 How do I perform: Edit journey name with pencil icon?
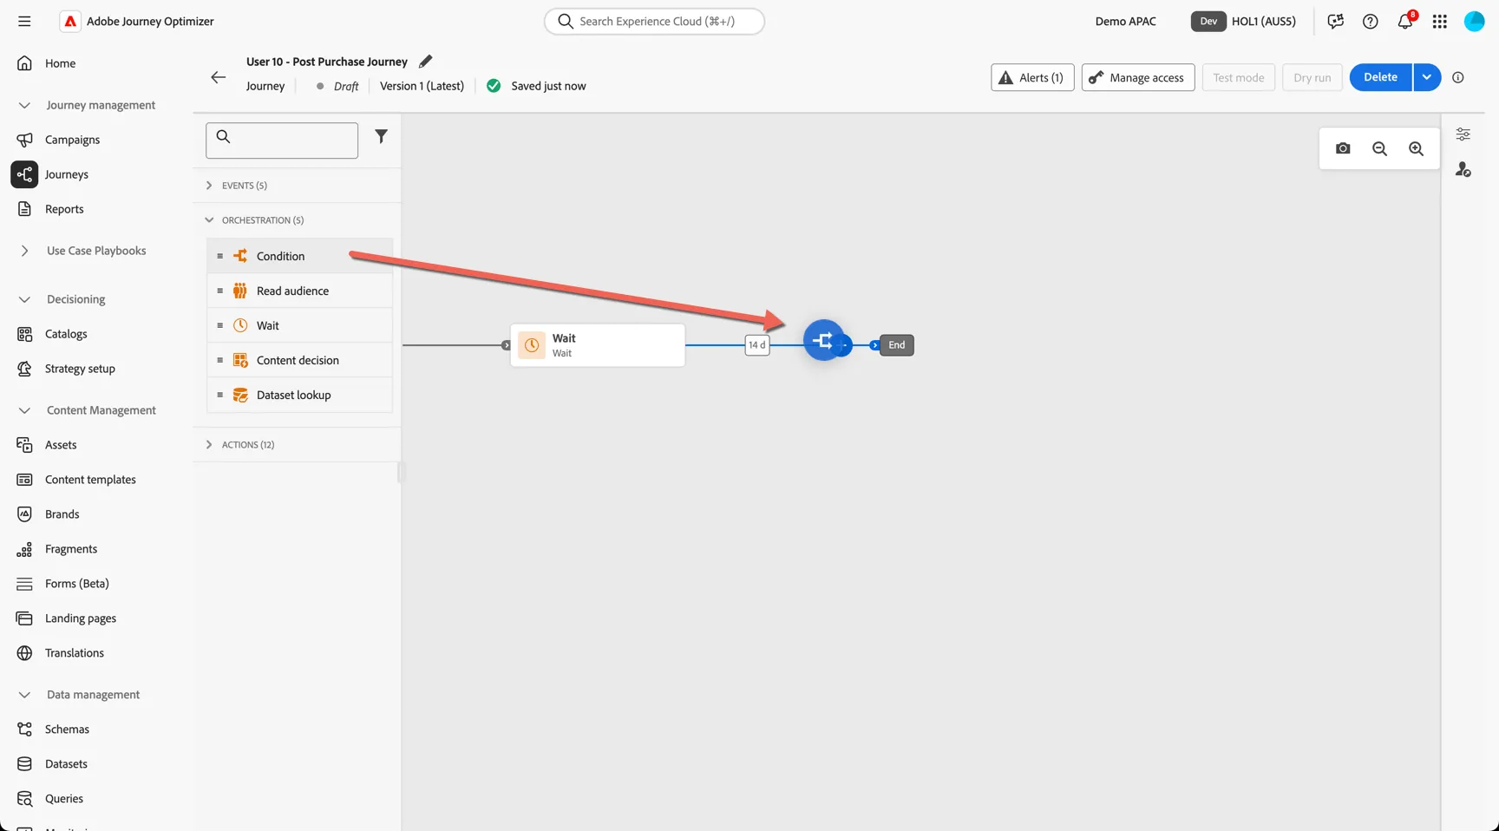click(425, 62)
